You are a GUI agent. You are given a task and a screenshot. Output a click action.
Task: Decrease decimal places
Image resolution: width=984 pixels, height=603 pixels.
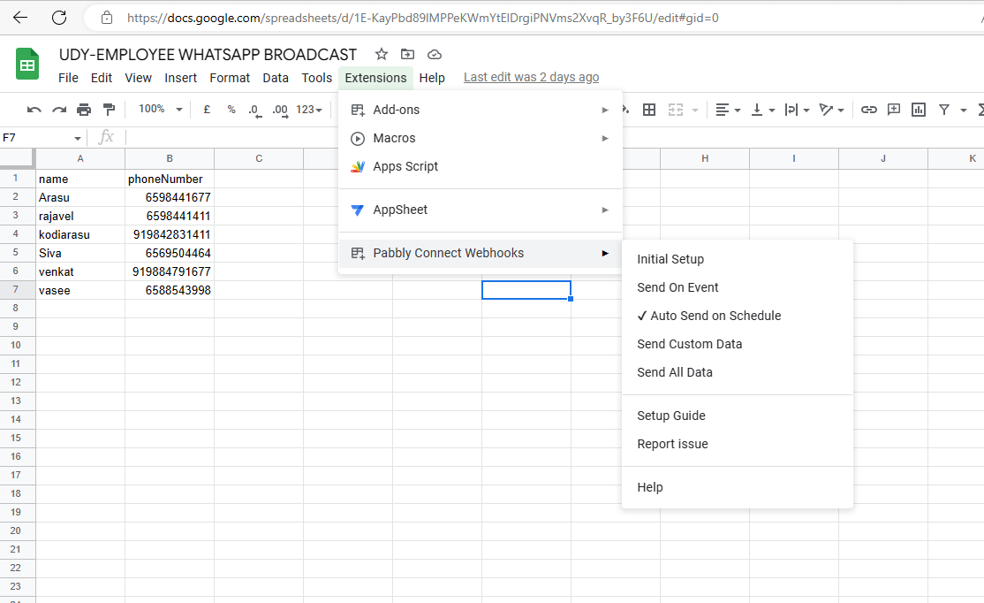254,111
